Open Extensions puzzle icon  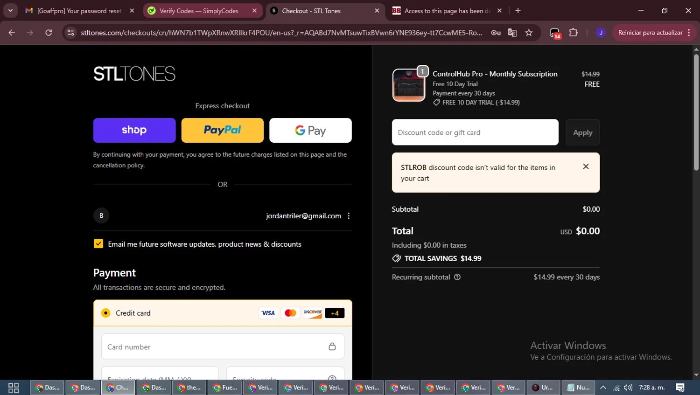click(574, 33)
